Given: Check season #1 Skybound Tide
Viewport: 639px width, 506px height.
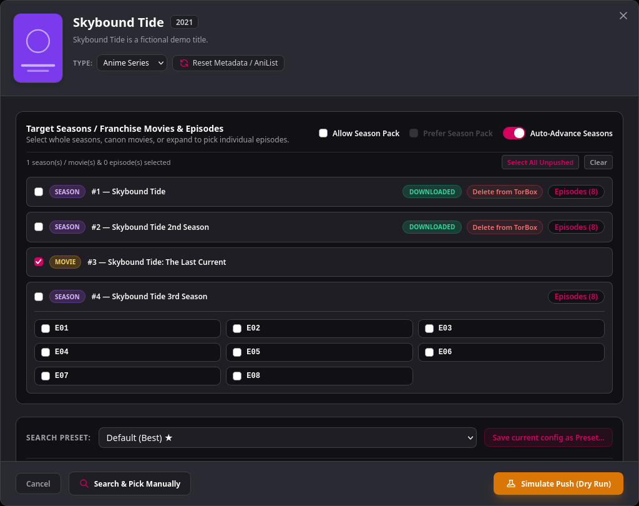Looking at the screenshot, I should tap(39, 192).
